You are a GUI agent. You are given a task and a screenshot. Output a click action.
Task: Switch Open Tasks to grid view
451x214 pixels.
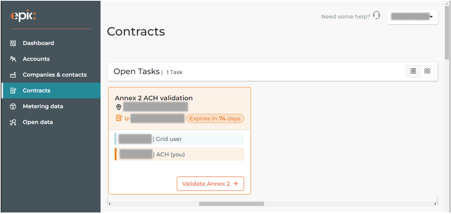(427, 71)
